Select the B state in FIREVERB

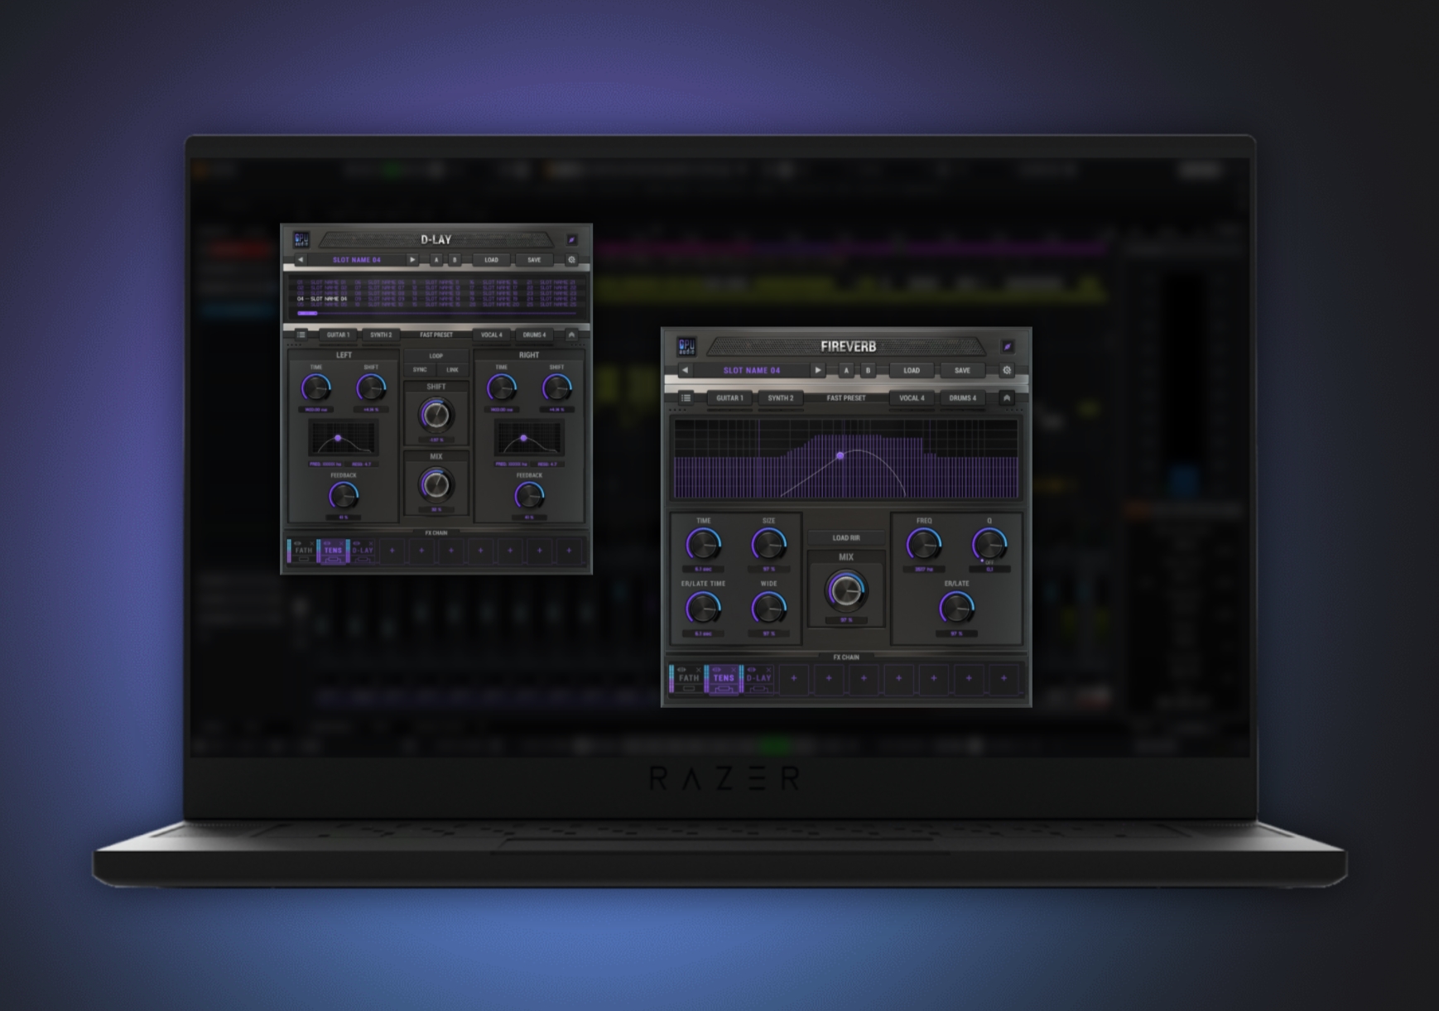click(x=868, y=370)
